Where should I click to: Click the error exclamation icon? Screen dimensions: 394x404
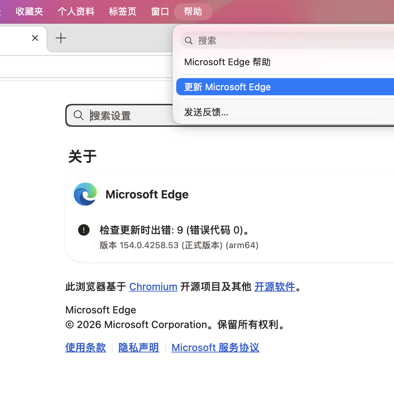tap(84, 230)
